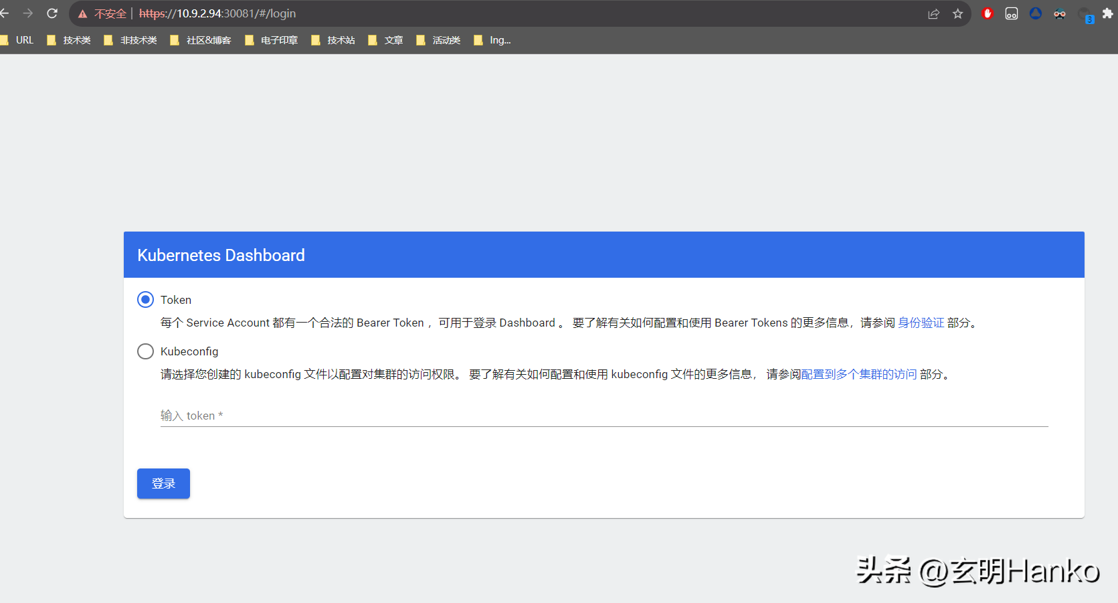Click the share page icon
Image resolution: width=1118 pixels, height=603 pixels.
tap(933, 13)
